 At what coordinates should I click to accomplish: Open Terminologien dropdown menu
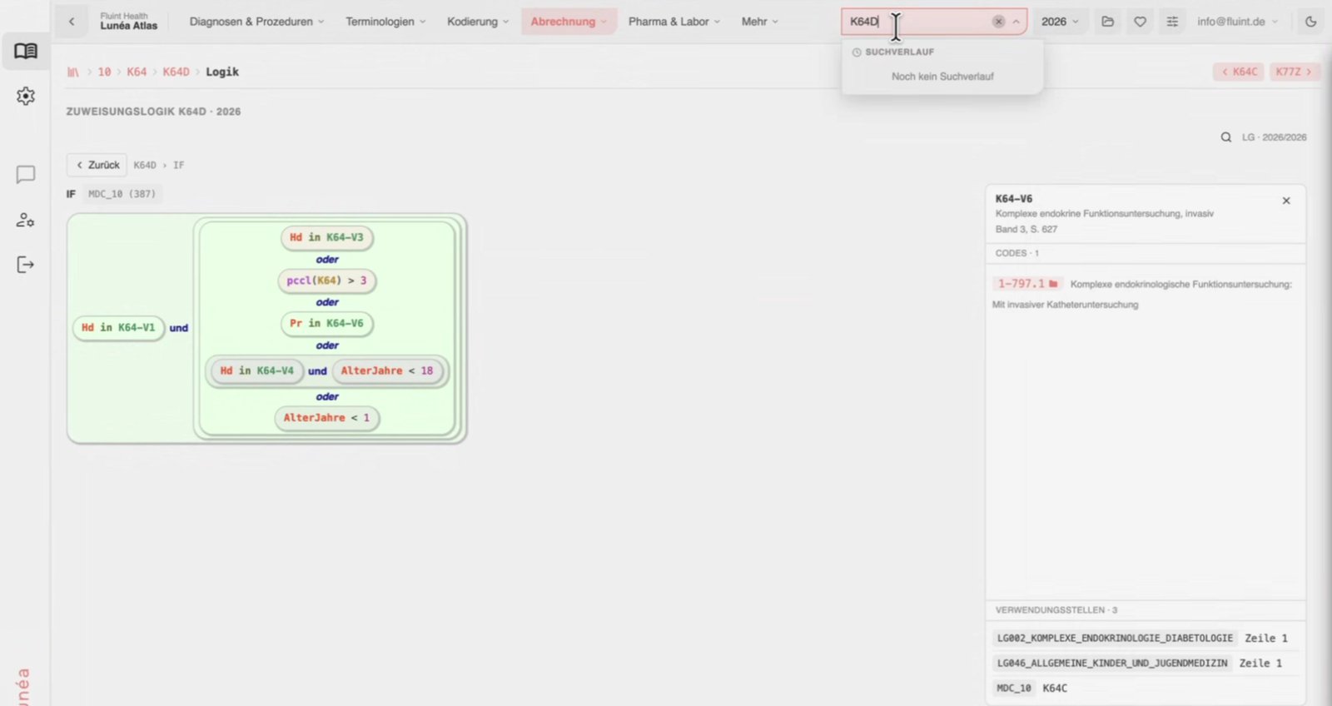tap(385, 22)
